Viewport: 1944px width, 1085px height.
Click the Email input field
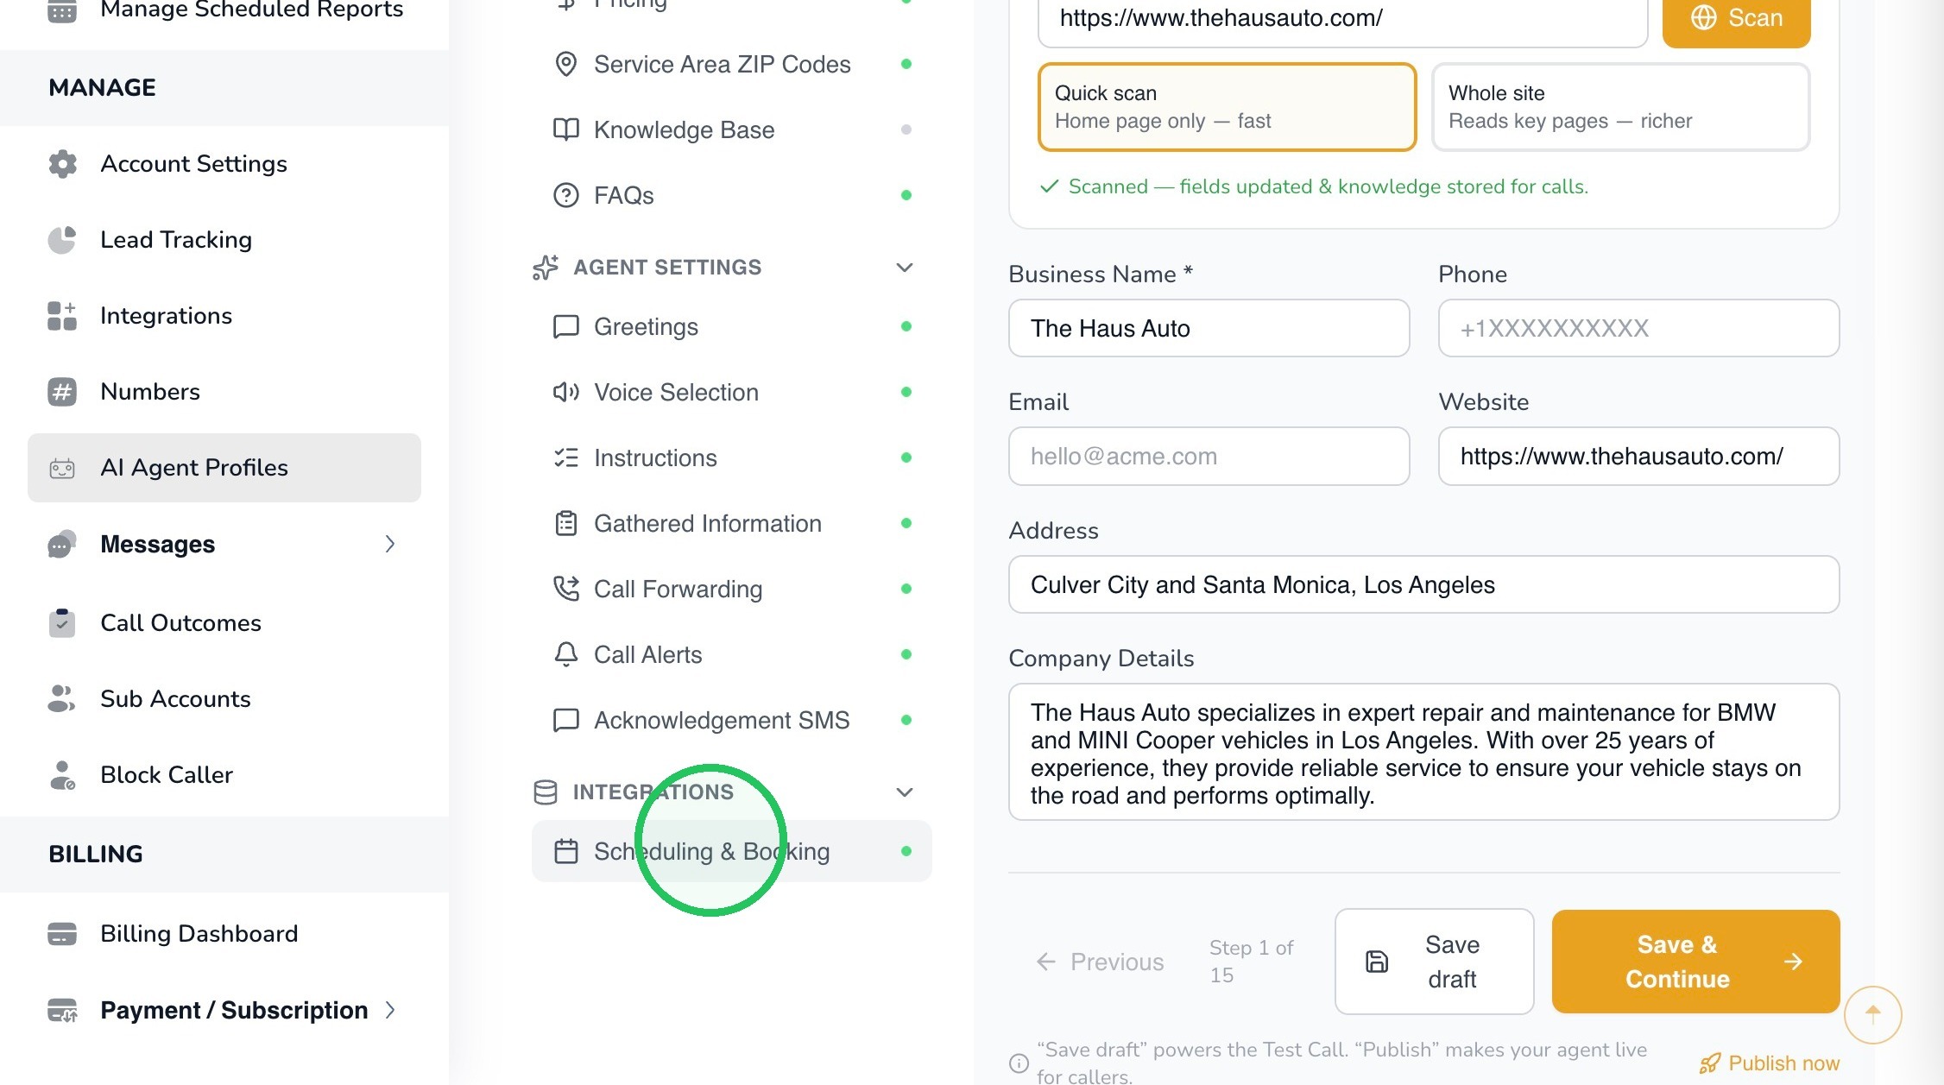coord(1209,456)
